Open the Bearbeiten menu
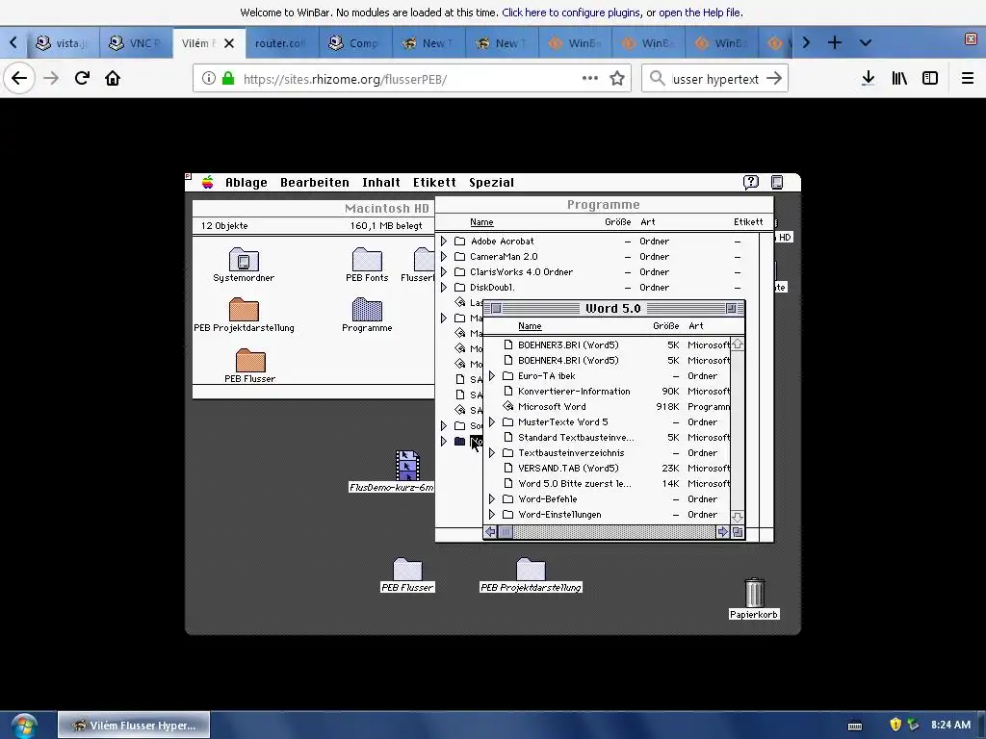 click(315, 182)
